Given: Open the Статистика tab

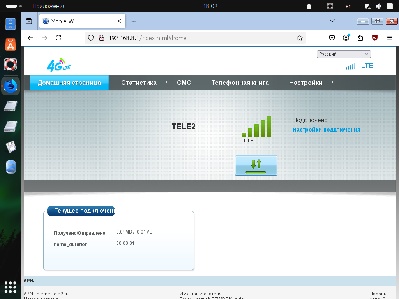Looking at the screenshot, I should point(139,83).
